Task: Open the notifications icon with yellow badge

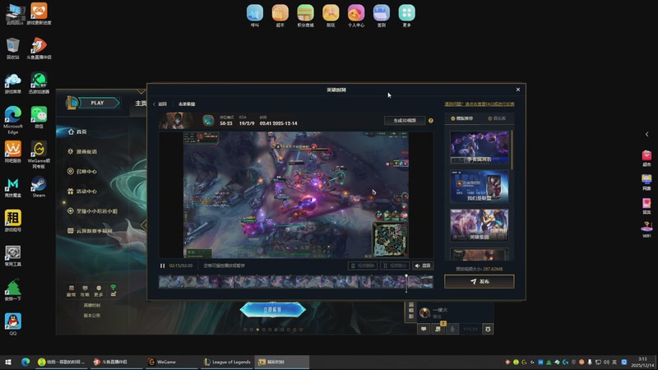Action: pyautogui.click(x=438, y=329)
